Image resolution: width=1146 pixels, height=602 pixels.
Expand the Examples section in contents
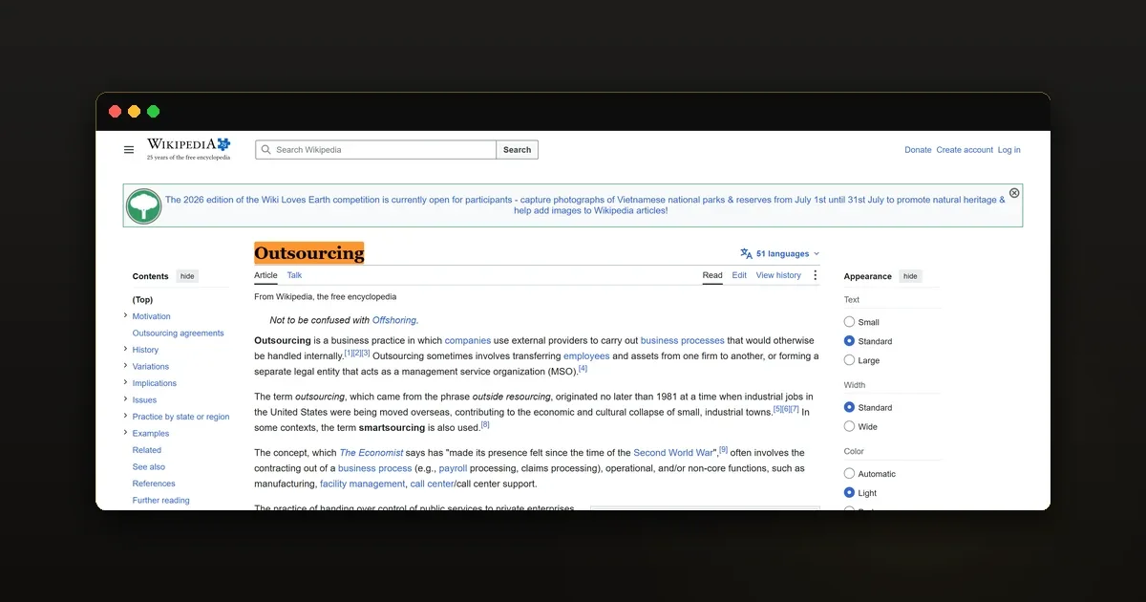click(x=125, y=433)
